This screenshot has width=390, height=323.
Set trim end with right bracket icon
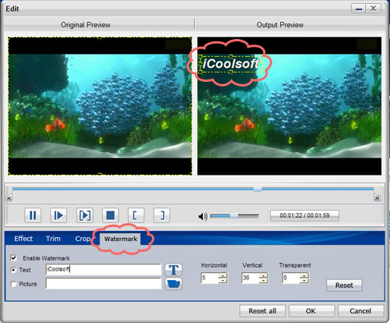coord(161,215)
